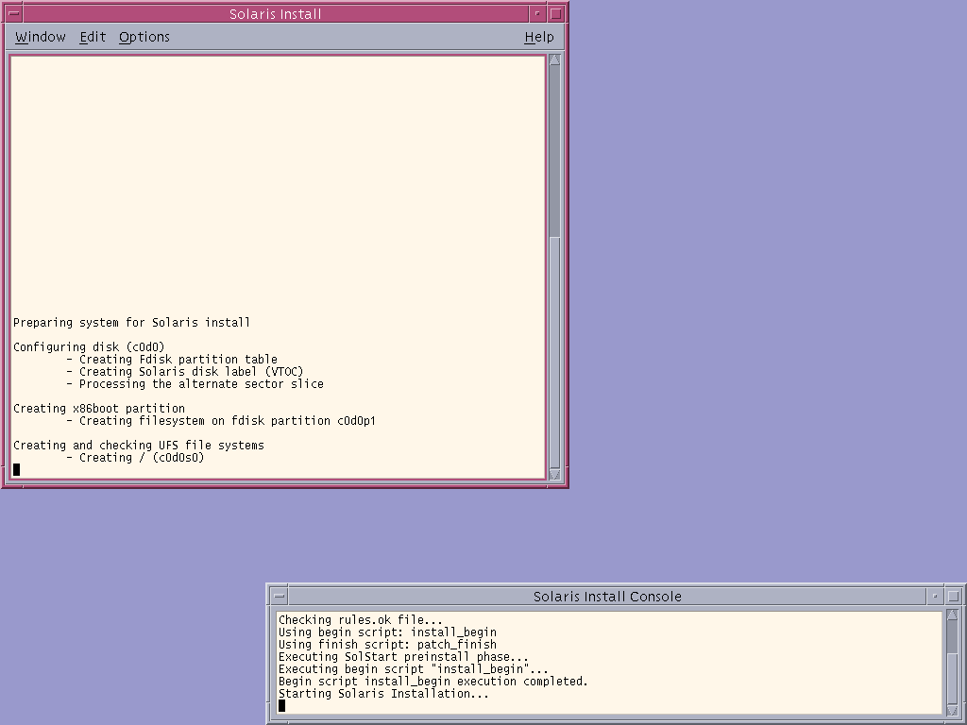Click the Solaris Install Console title bar
This screenshot has width=967, height=725.
point(607,597)
